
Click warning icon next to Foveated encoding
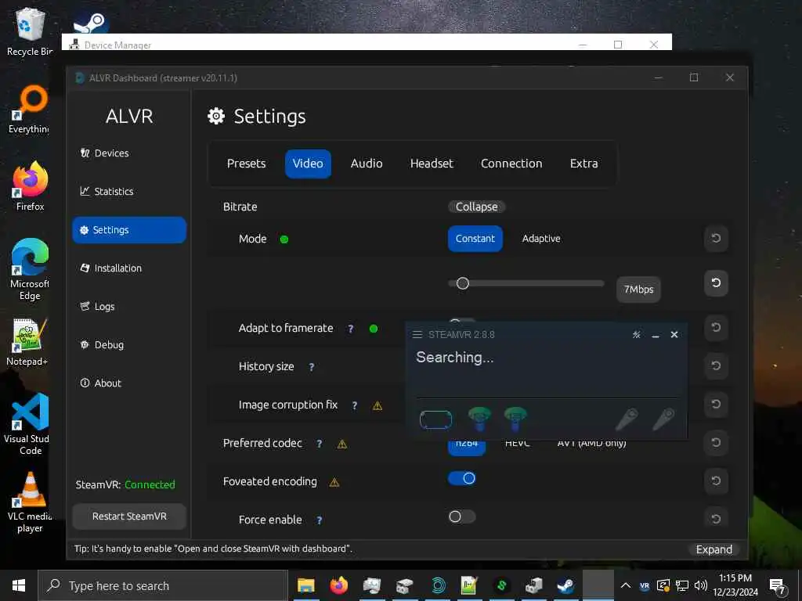coord(334,482)
